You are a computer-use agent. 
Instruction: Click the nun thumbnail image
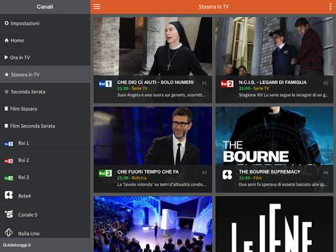pos(153,46)
